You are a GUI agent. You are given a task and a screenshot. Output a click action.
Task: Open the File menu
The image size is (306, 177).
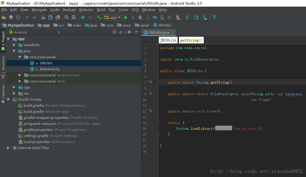(4, 10)
